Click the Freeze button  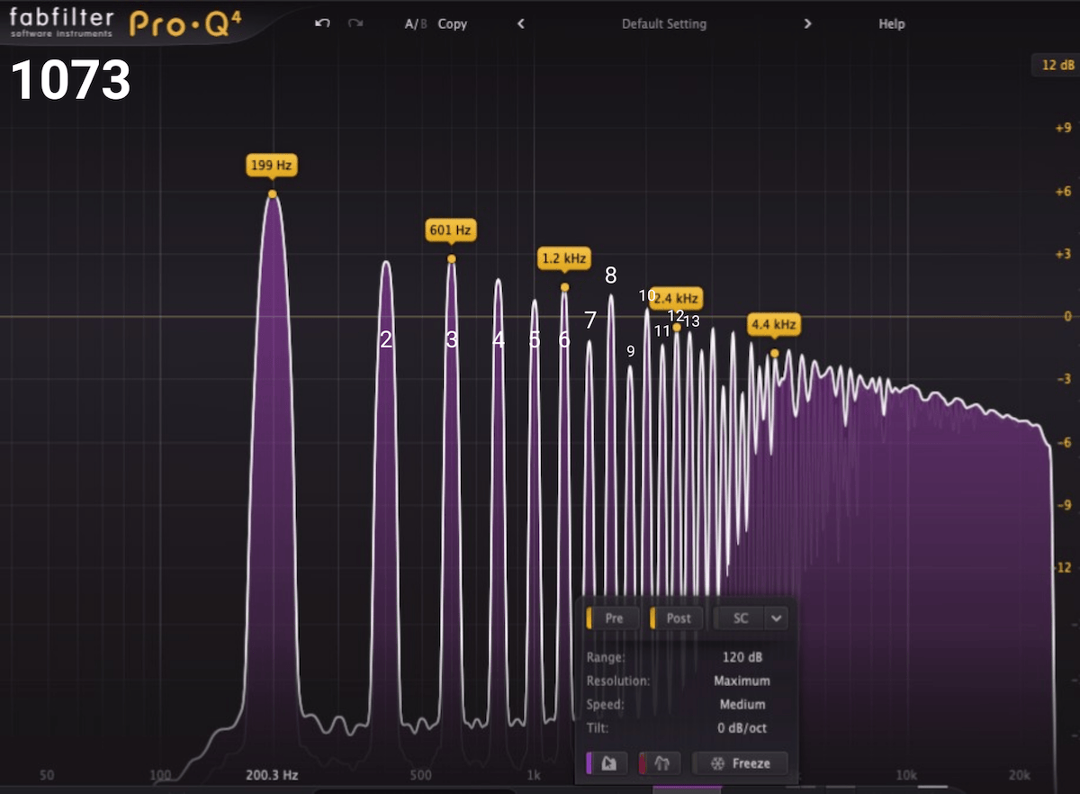[x=740, y=763]
